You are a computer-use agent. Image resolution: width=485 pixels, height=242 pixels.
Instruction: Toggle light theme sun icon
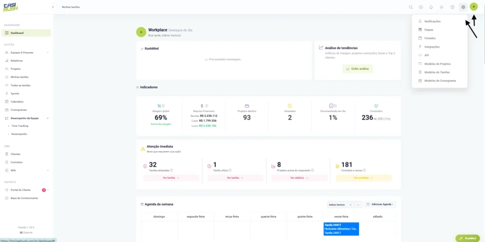[442, 7]
